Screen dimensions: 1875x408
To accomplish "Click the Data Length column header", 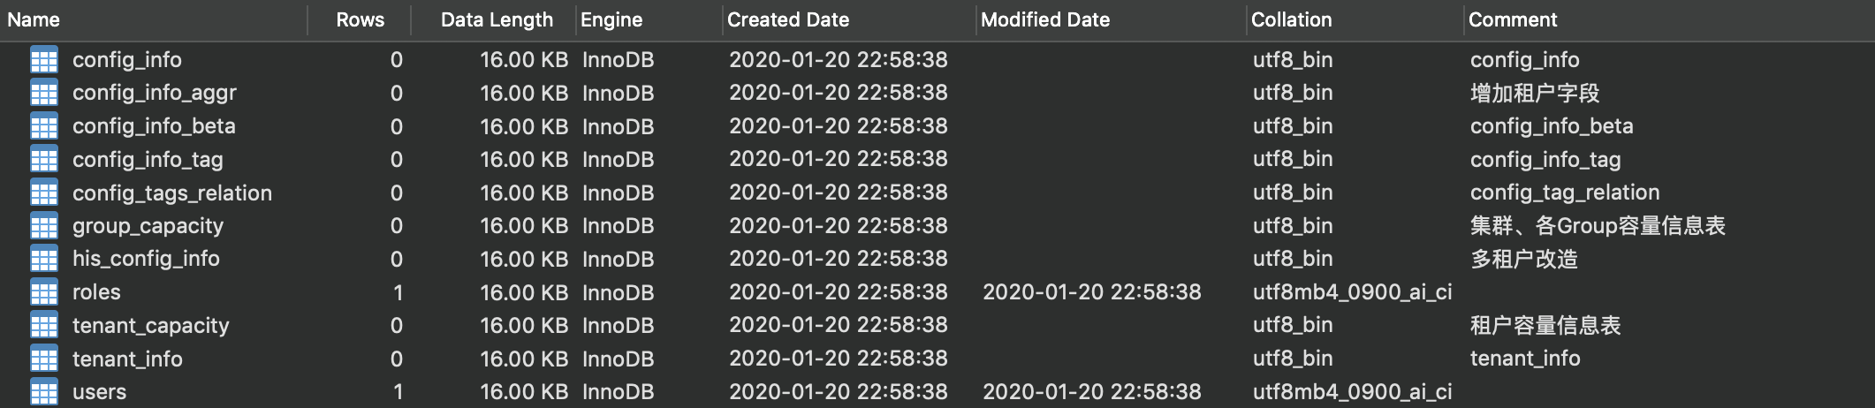I will 497,19.
